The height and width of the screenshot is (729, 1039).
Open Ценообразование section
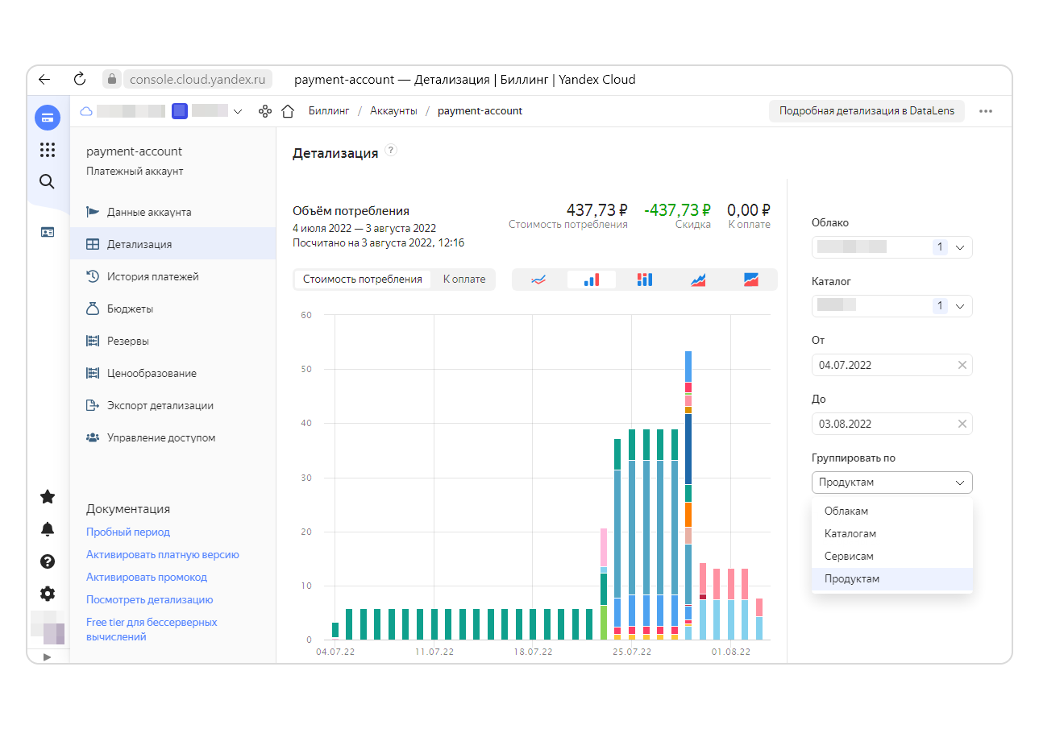[172, 373]
